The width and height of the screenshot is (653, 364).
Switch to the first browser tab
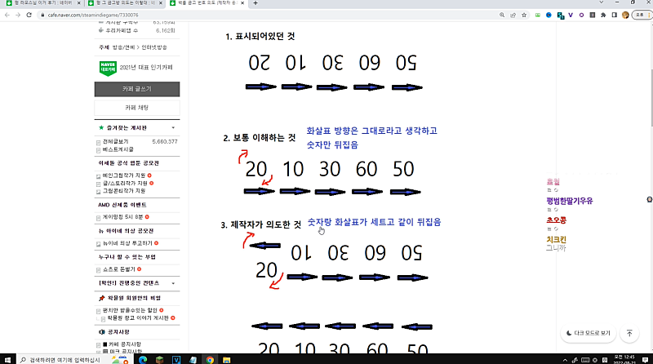42,3
